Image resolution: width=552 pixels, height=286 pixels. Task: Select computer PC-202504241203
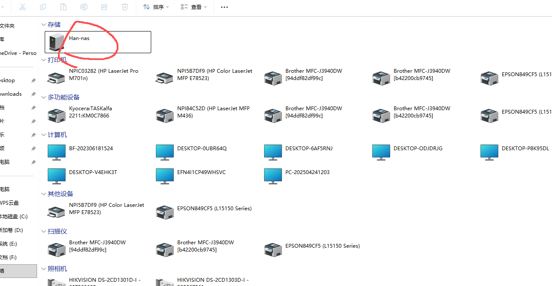pyautogui.click(x=314, y=176)
